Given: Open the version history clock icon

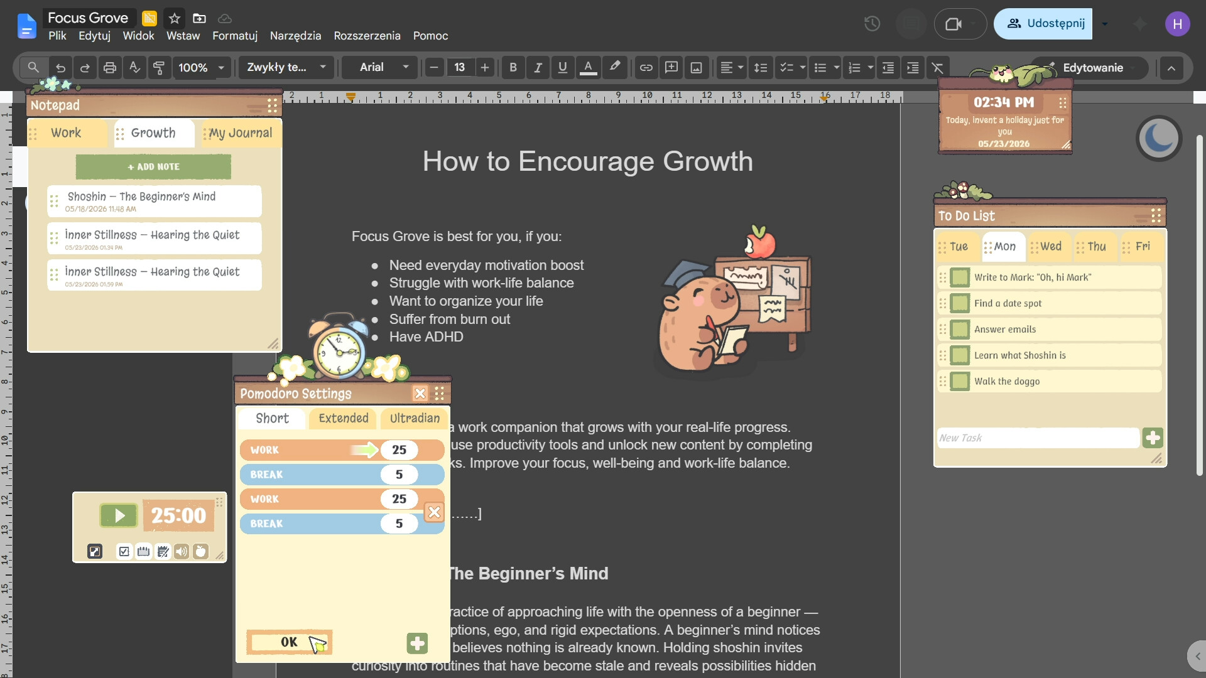Looking at the screenshot, I should pyautogui.click(x=872, y=24).
